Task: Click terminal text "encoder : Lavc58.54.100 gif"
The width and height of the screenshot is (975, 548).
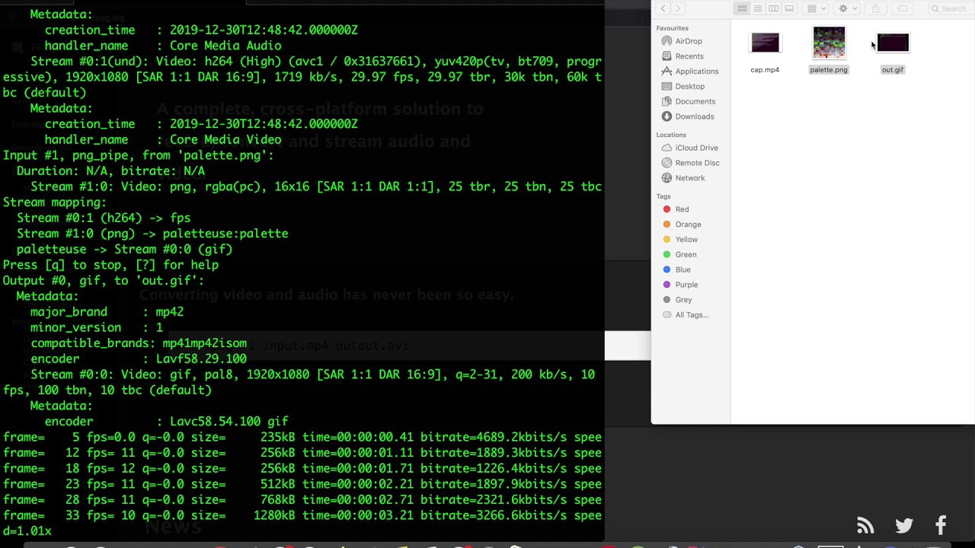Action: tap(166, 422)
